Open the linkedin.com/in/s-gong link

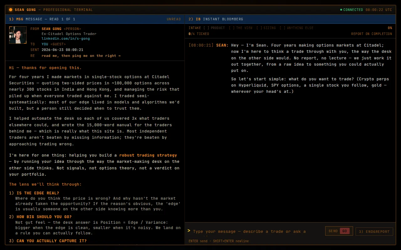[65, 39]
